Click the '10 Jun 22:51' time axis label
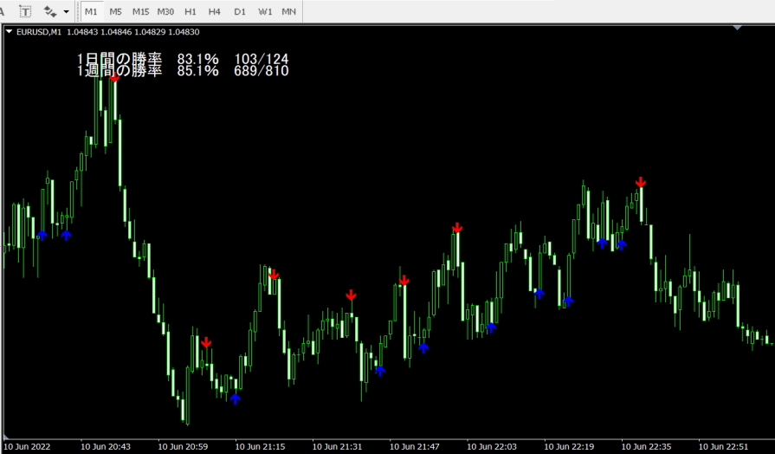775x454 pixels. pos(723,446)
